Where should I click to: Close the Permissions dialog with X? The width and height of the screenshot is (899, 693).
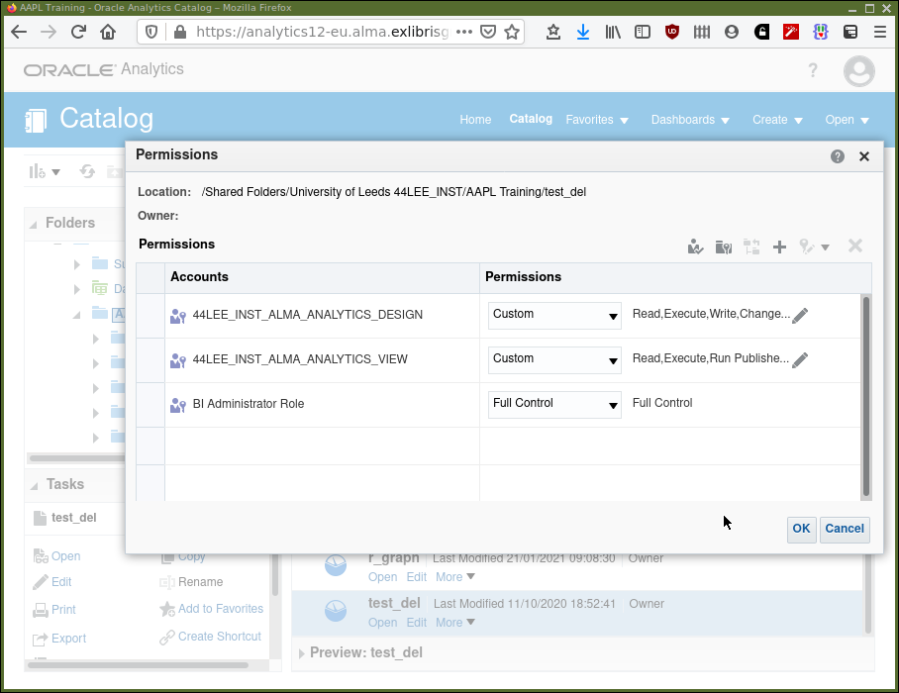[864, 156]
